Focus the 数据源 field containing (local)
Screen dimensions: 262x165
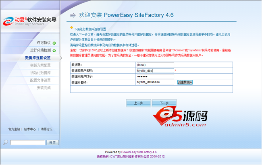(155, 65)
